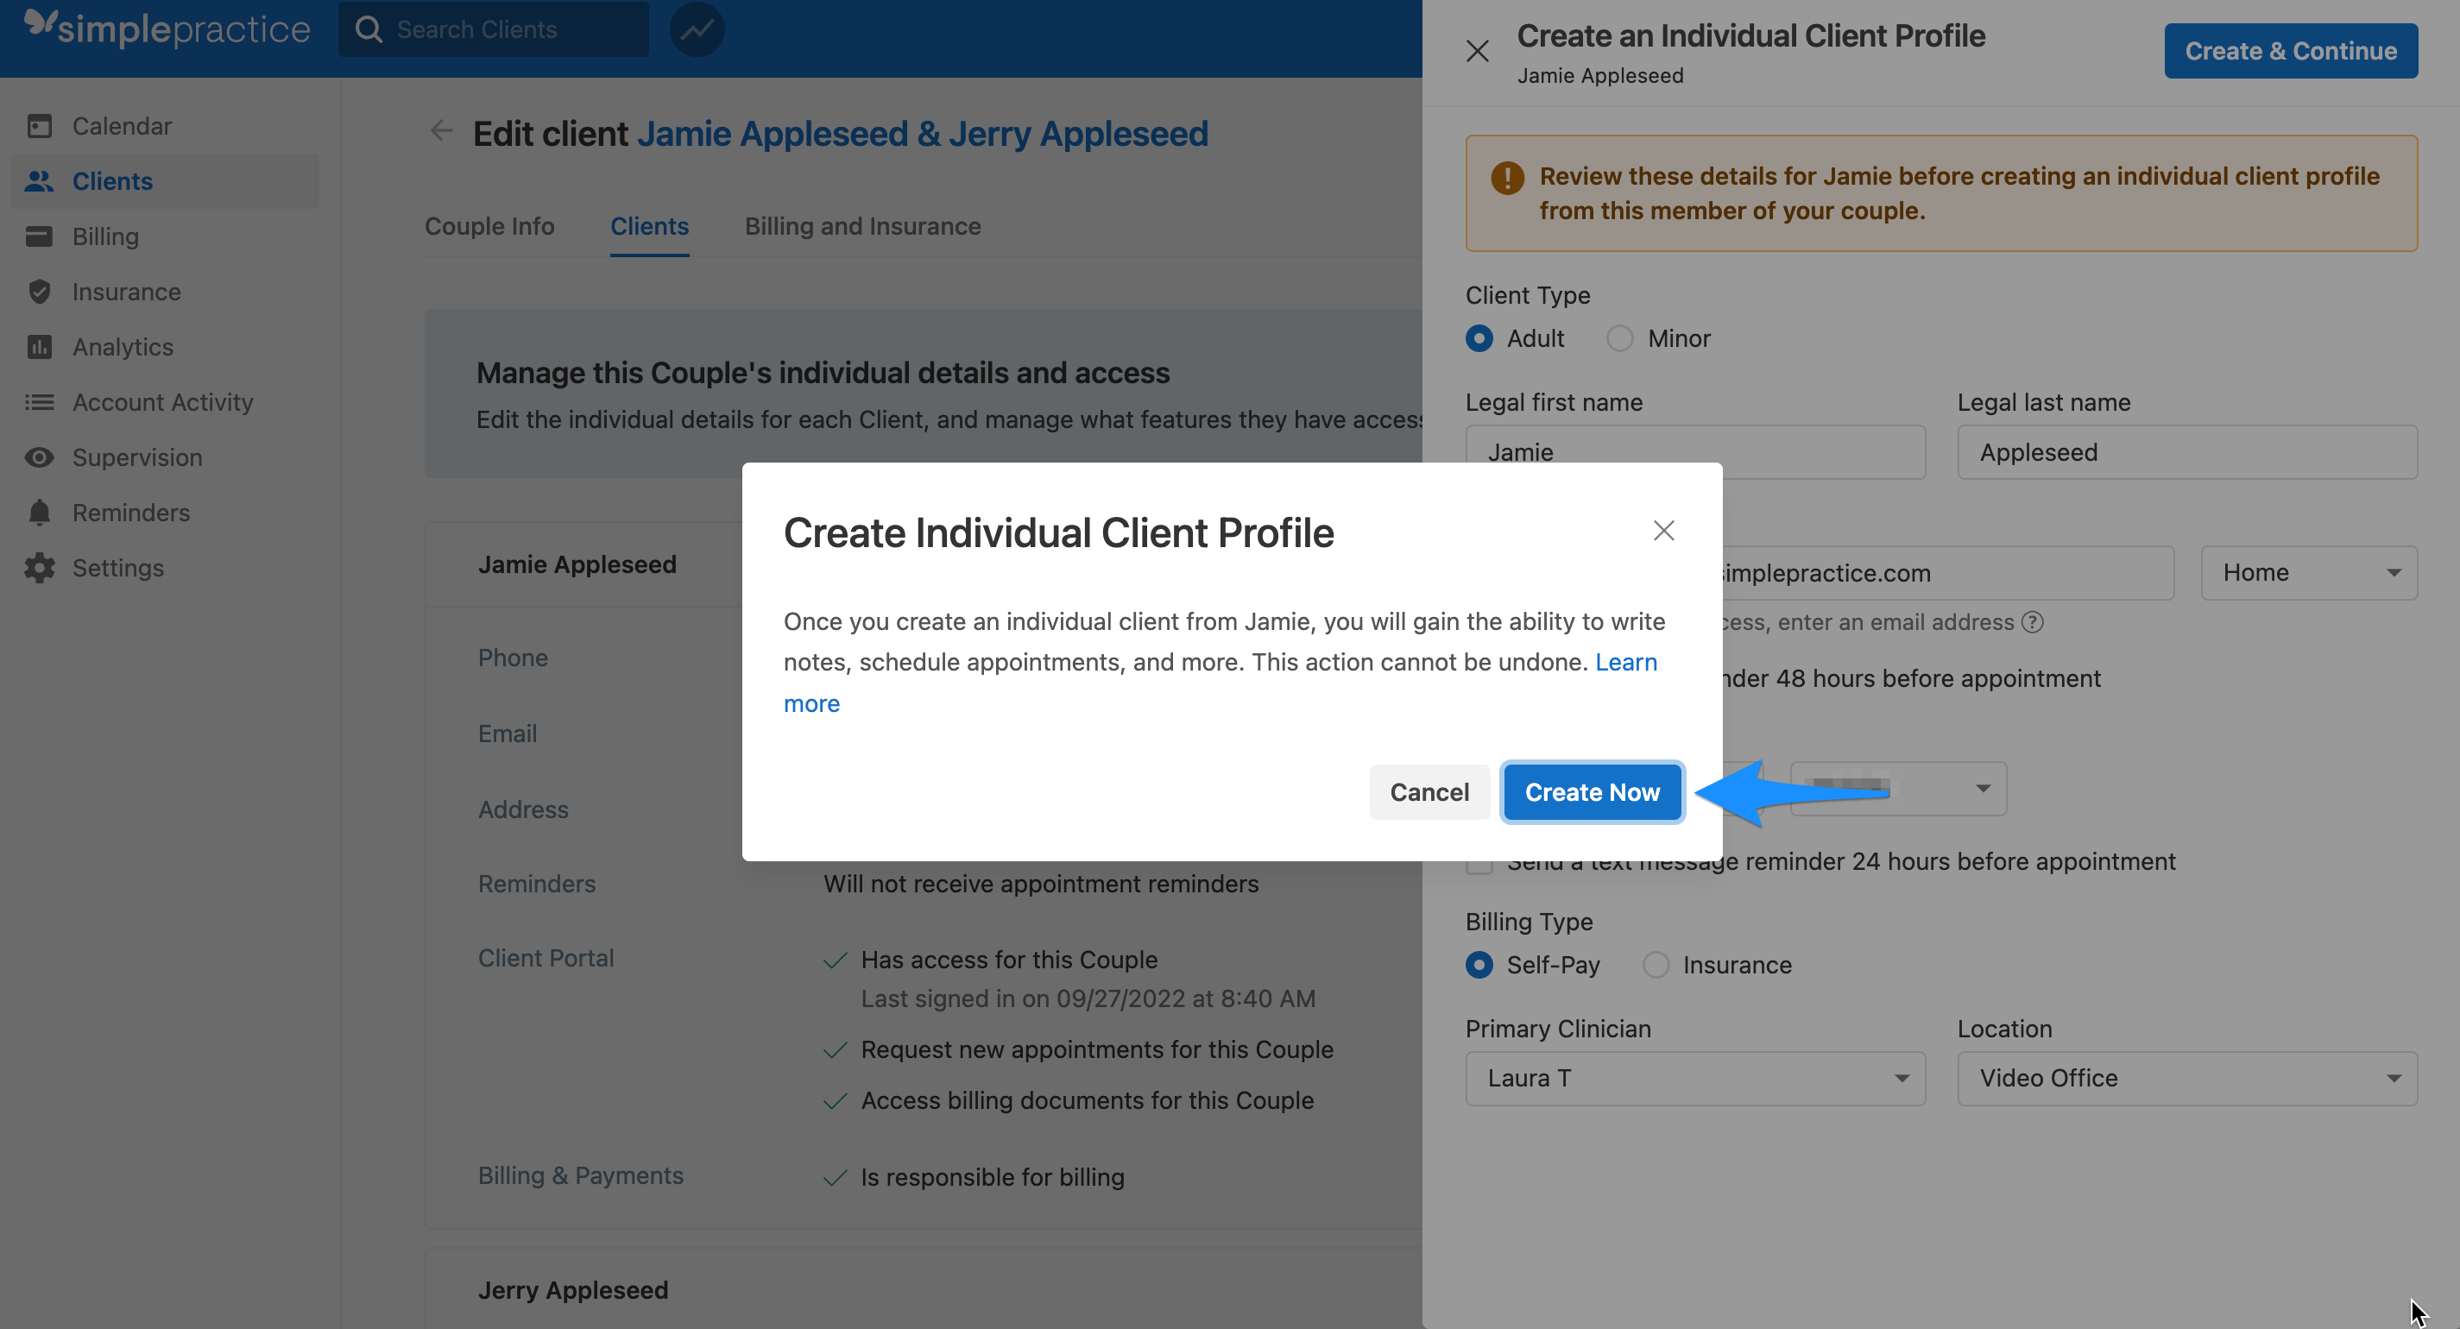Open the Calendar from the sidebar
Screen dimensions: 2460x1329
tap(122, 125)
